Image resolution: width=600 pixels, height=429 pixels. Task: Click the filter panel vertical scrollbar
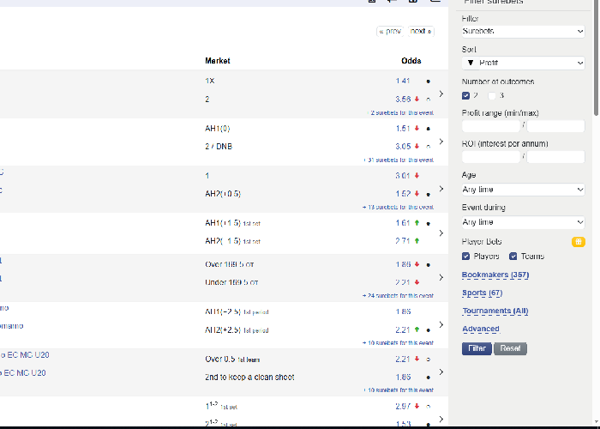[x=597, y=57]
